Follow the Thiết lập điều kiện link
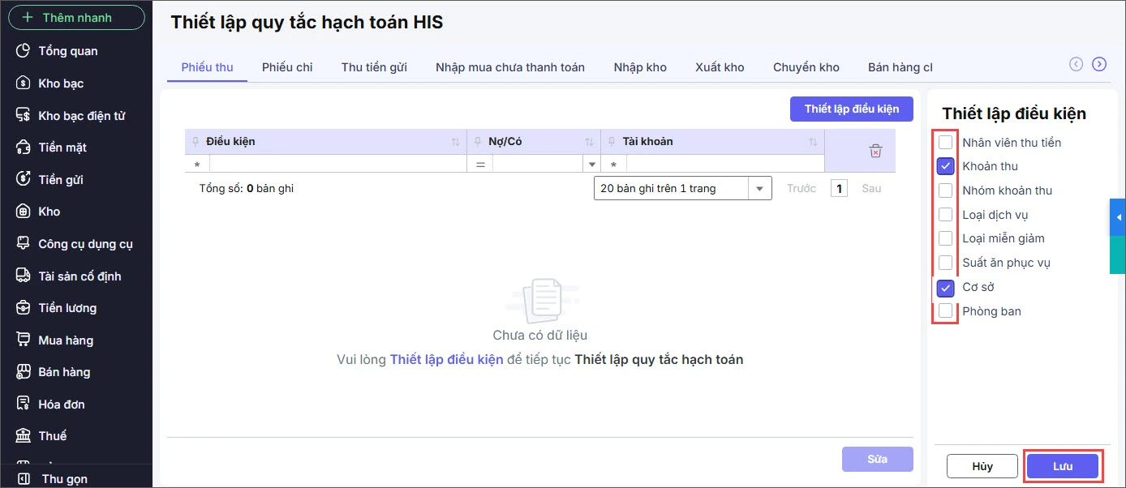 pyautogui.click(x=446, y=359)
